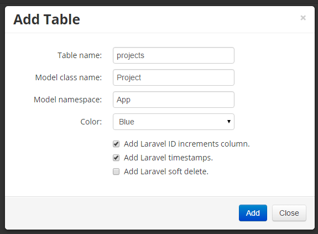Click the 'Add Laravel soft delete.' label text
The height and width of the screenshot is (234, 318).
click(x=166, y=171)
